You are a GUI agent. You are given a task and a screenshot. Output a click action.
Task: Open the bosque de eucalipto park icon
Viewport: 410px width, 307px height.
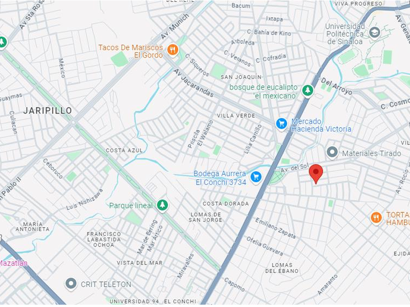[307, 90]
